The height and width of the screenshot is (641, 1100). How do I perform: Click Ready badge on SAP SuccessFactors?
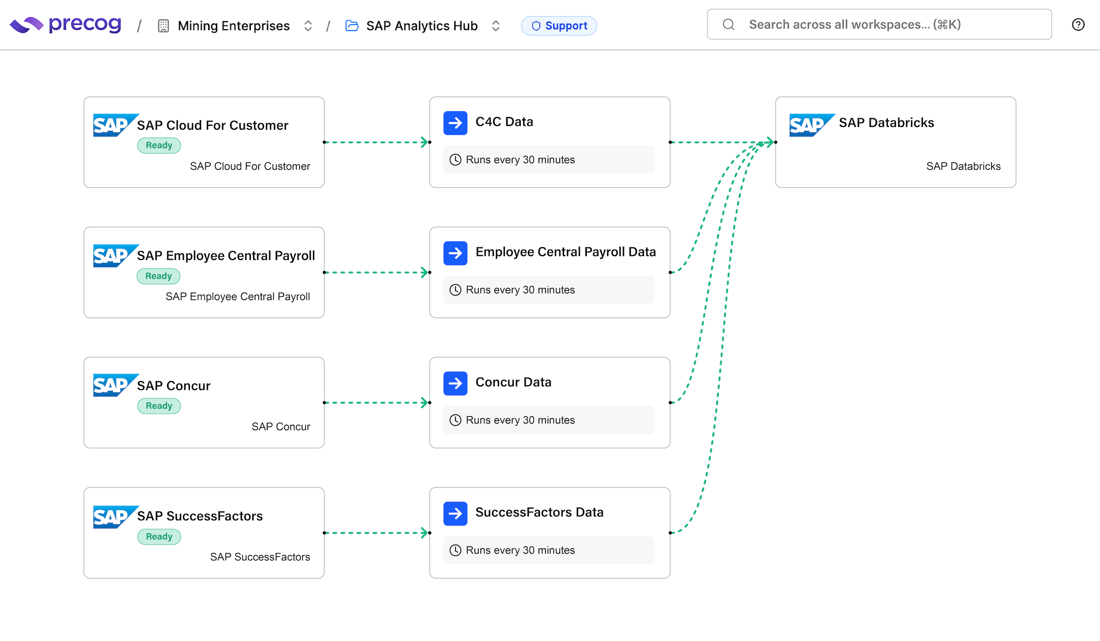[x=159, y=537]
